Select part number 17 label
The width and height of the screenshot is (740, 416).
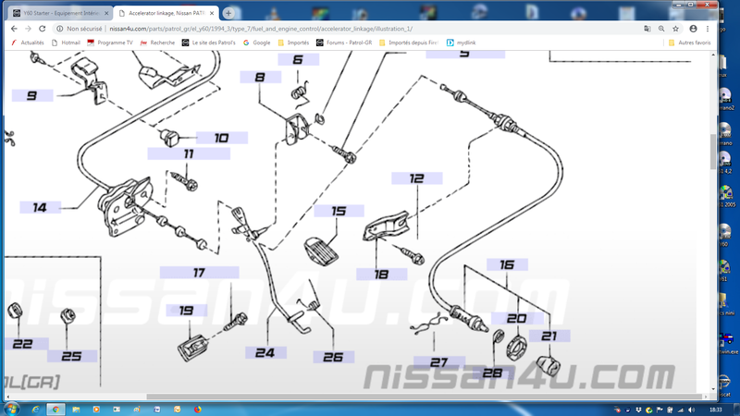pos(199,273)
